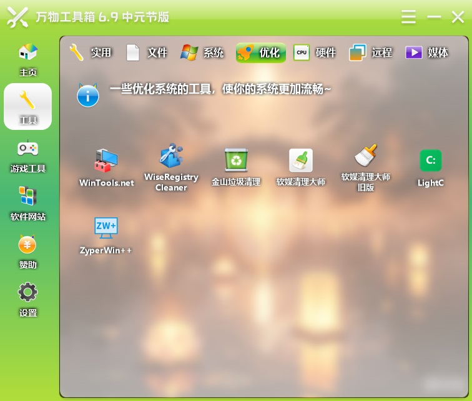Click the crossed-tools app logo
472x401 pixels.
(17, 17)
